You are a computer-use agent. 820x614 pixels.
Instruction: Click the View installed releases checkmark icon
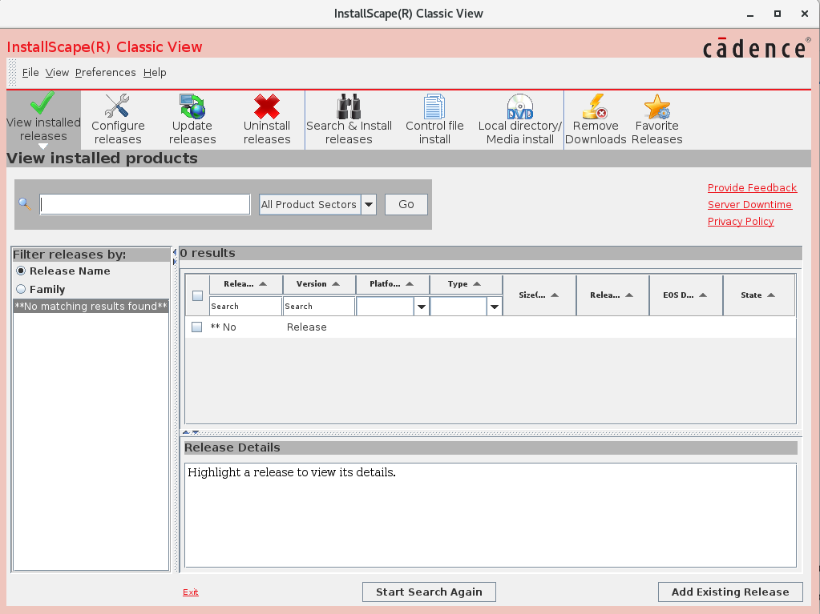coord(43,104)
